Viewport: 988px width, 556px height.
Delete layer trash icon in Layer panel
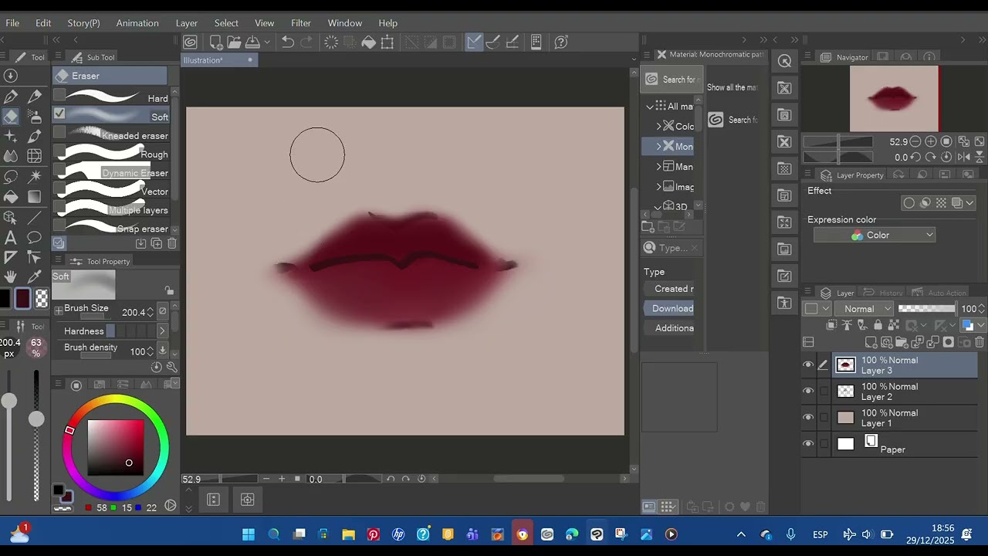980,342
